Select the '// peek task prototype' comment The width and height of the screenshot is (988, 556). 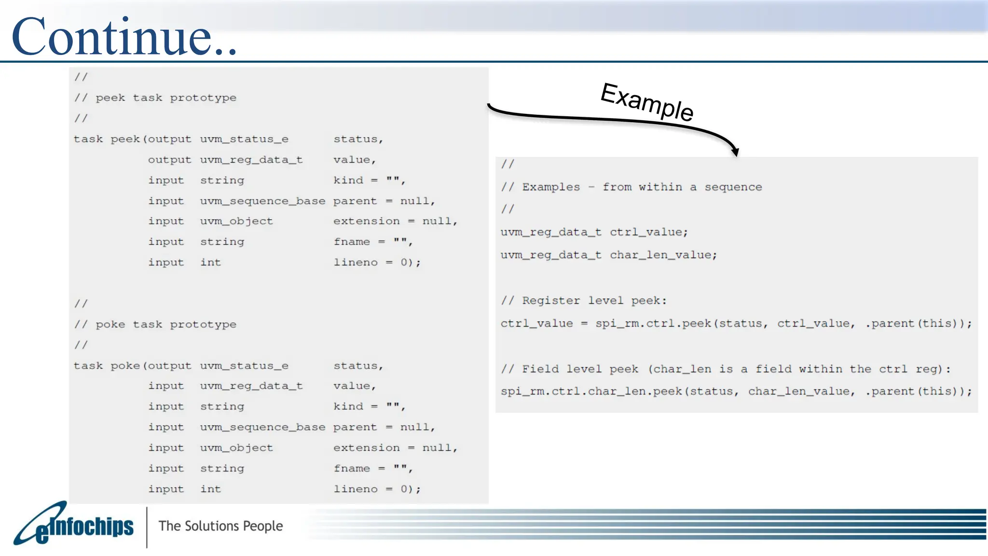pos(155,98)
